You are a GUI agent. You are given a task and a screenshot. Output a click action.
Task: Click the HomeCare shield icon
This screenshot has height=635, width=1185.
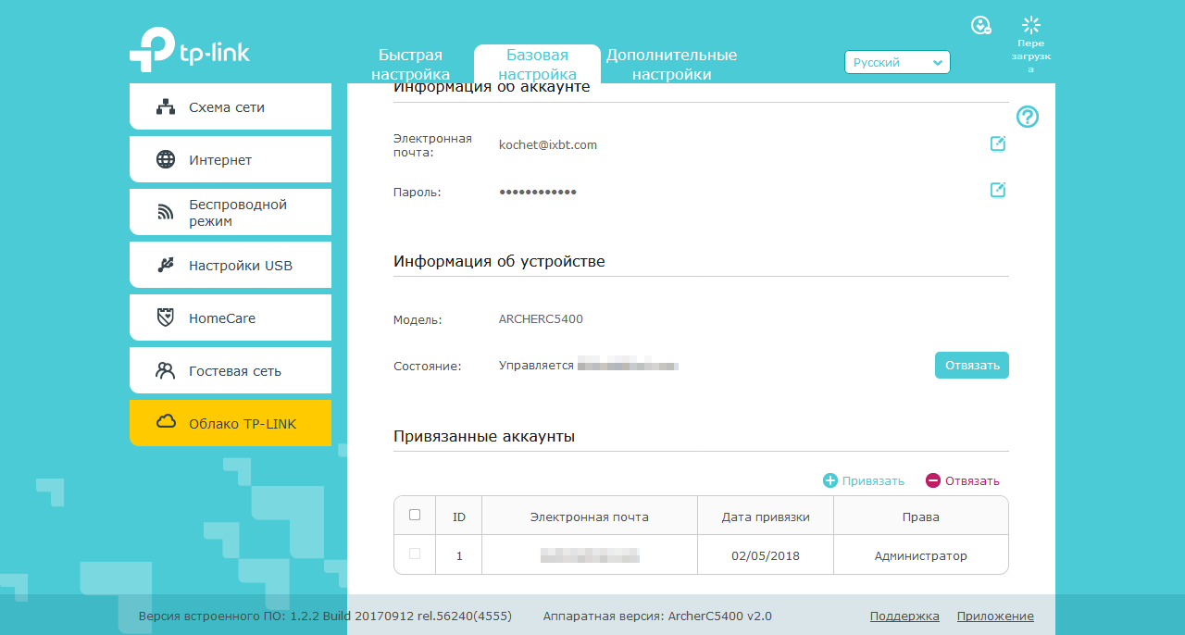166,317
